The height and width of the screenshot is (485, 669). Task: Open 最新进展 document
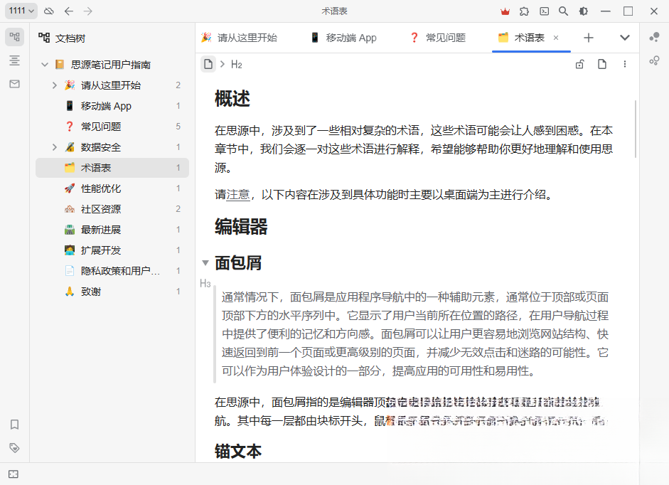(x=112, y=230)
